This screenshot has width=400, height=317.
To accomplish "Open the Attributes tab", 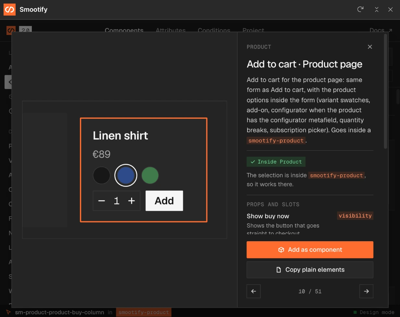I will (170, 30).
